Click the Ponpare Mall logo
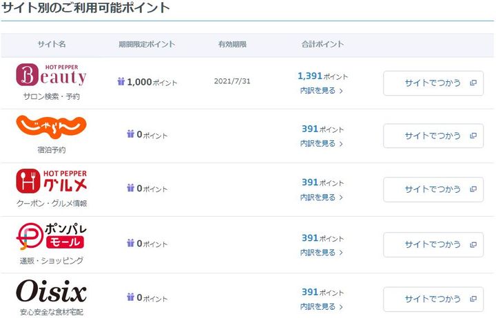The height and width of the screenshot is (318, 496). pyautogui.click(x=51, y=235)
